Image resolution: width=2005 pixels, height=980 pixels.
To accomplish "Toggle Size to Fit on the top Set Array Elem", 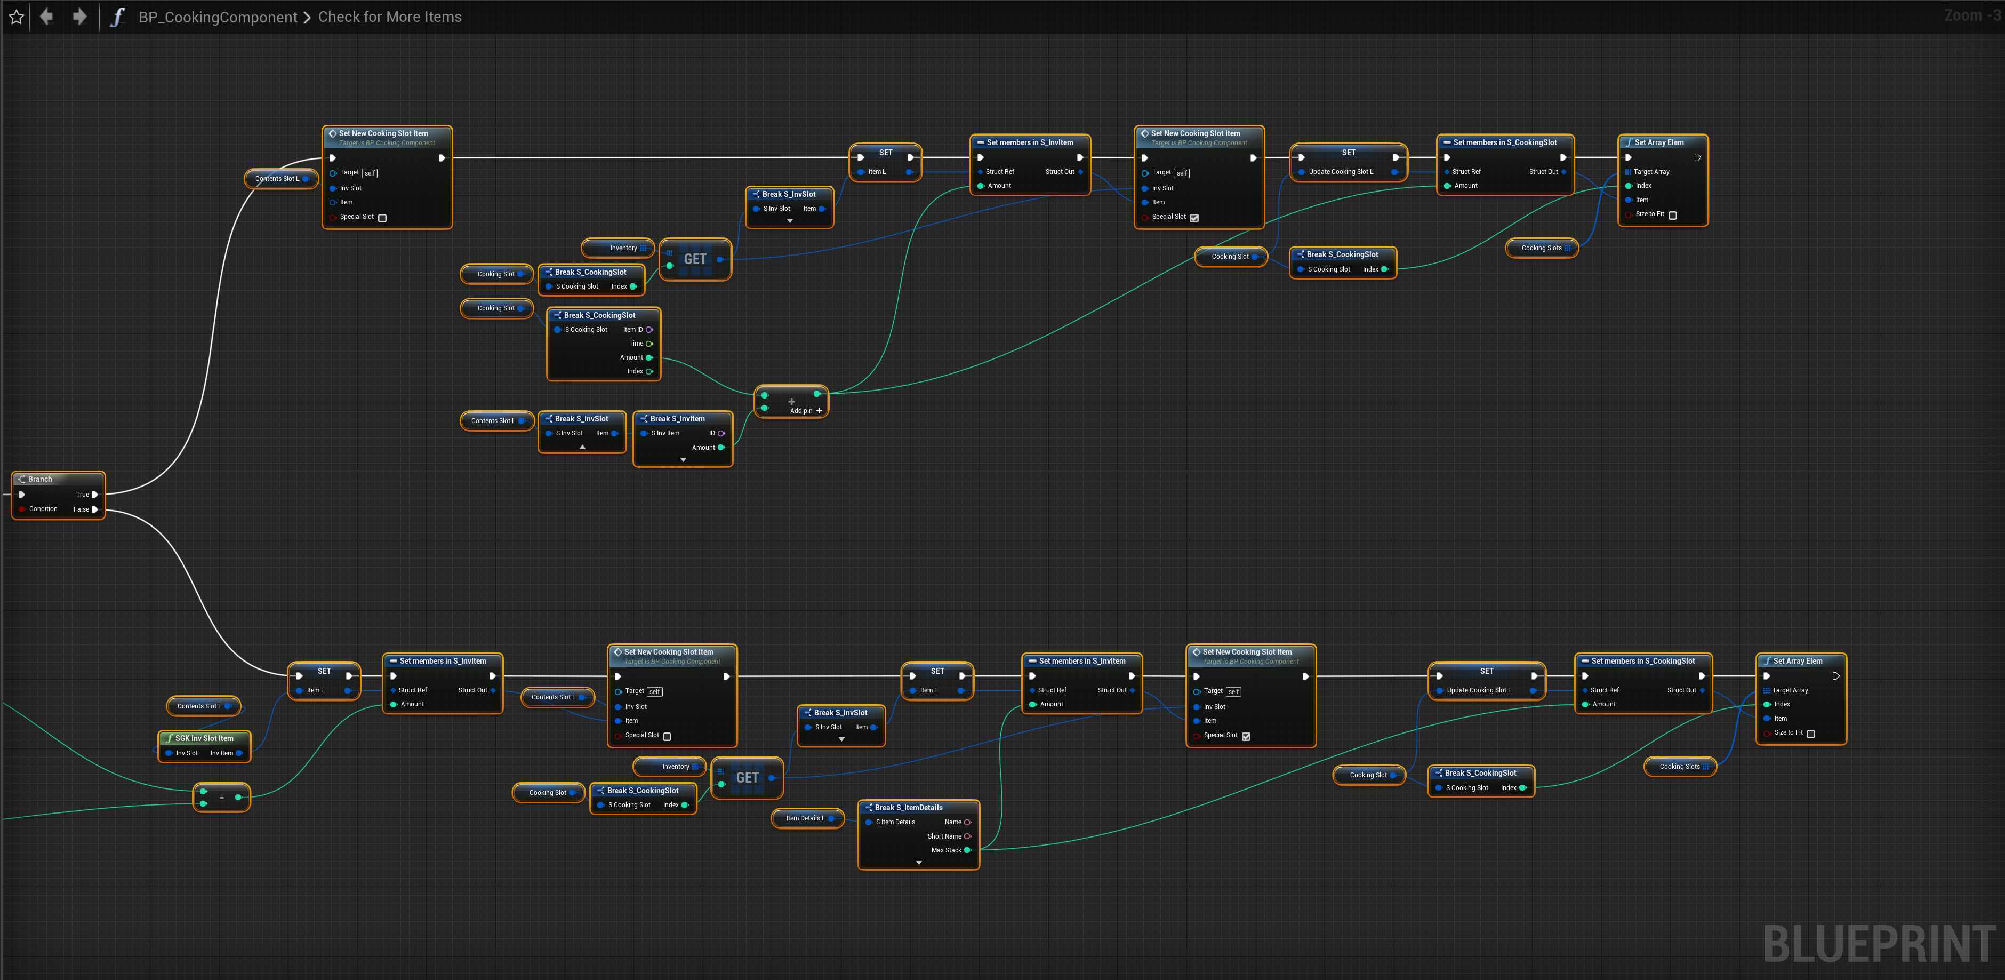I will click(x=1673, y=215).
